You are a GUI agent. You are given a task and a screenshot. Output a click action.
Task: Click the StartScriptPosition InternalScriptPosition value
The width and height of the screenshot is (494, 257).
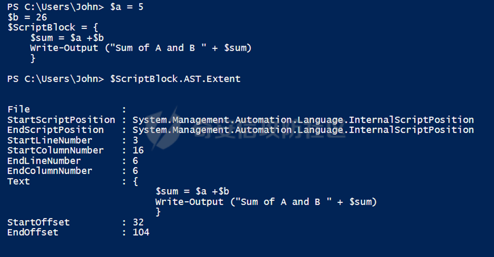click(x=303, y=120)
